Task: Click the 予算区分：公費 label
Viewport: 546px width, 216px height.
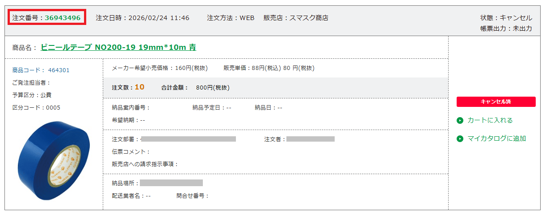Action: (32, 95)
